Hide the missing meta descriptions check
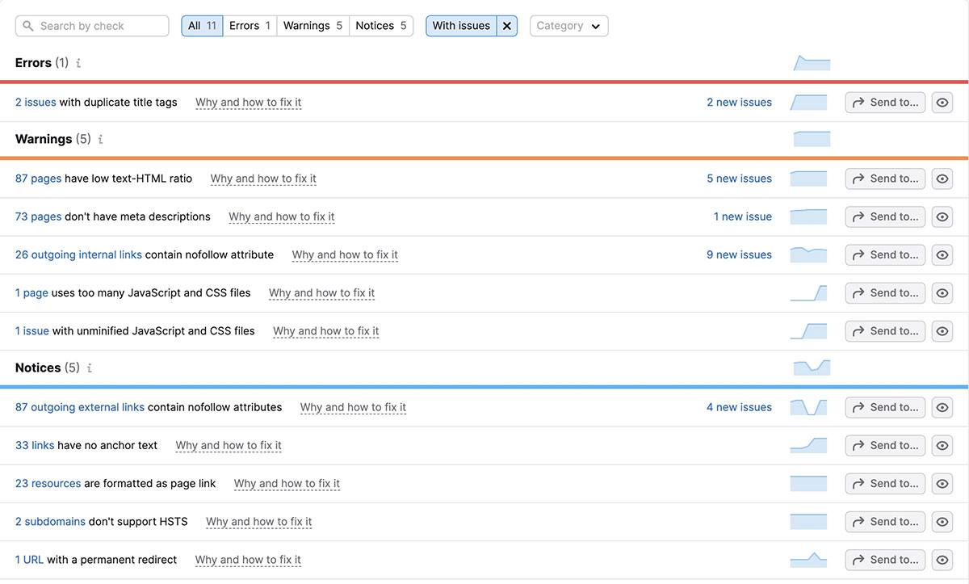The height and width of the screenshot is (584, 969). coord(942,216)
